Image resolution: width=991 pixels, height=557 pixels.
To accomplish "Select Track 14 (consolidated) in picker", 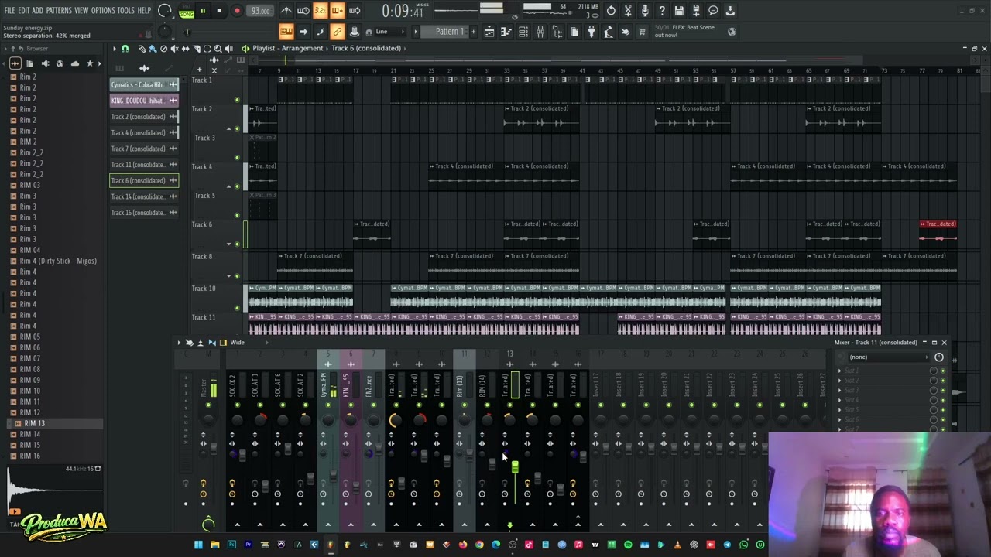I will click(144, 196).
